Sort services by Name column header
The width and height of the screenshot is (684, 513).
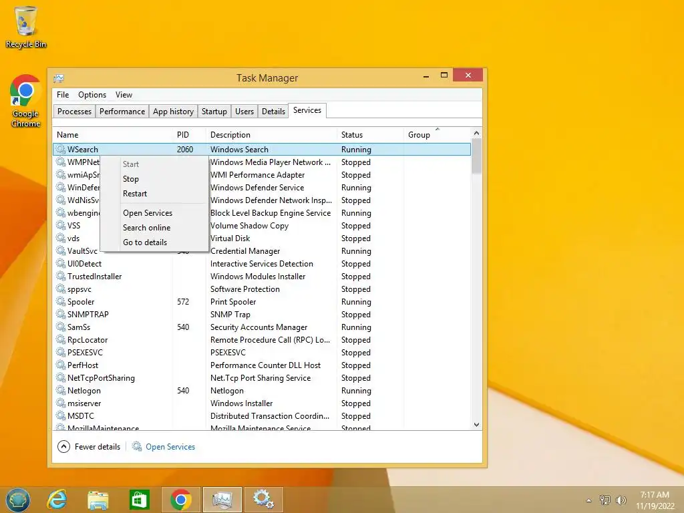[112, 135]
